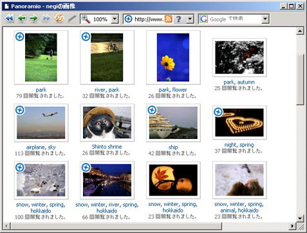Go back with the green left arrow
Image resolution: width=307 pixels, height=233 pixels.
[22, 19]
